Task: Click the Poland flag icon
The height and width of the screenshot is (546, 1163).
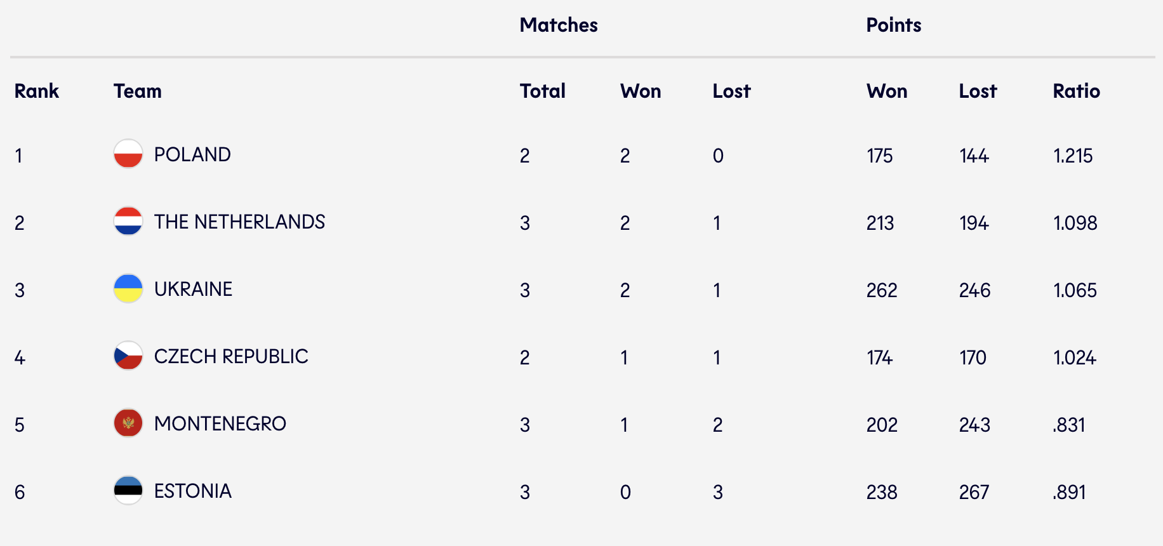Action: (128, 154)
